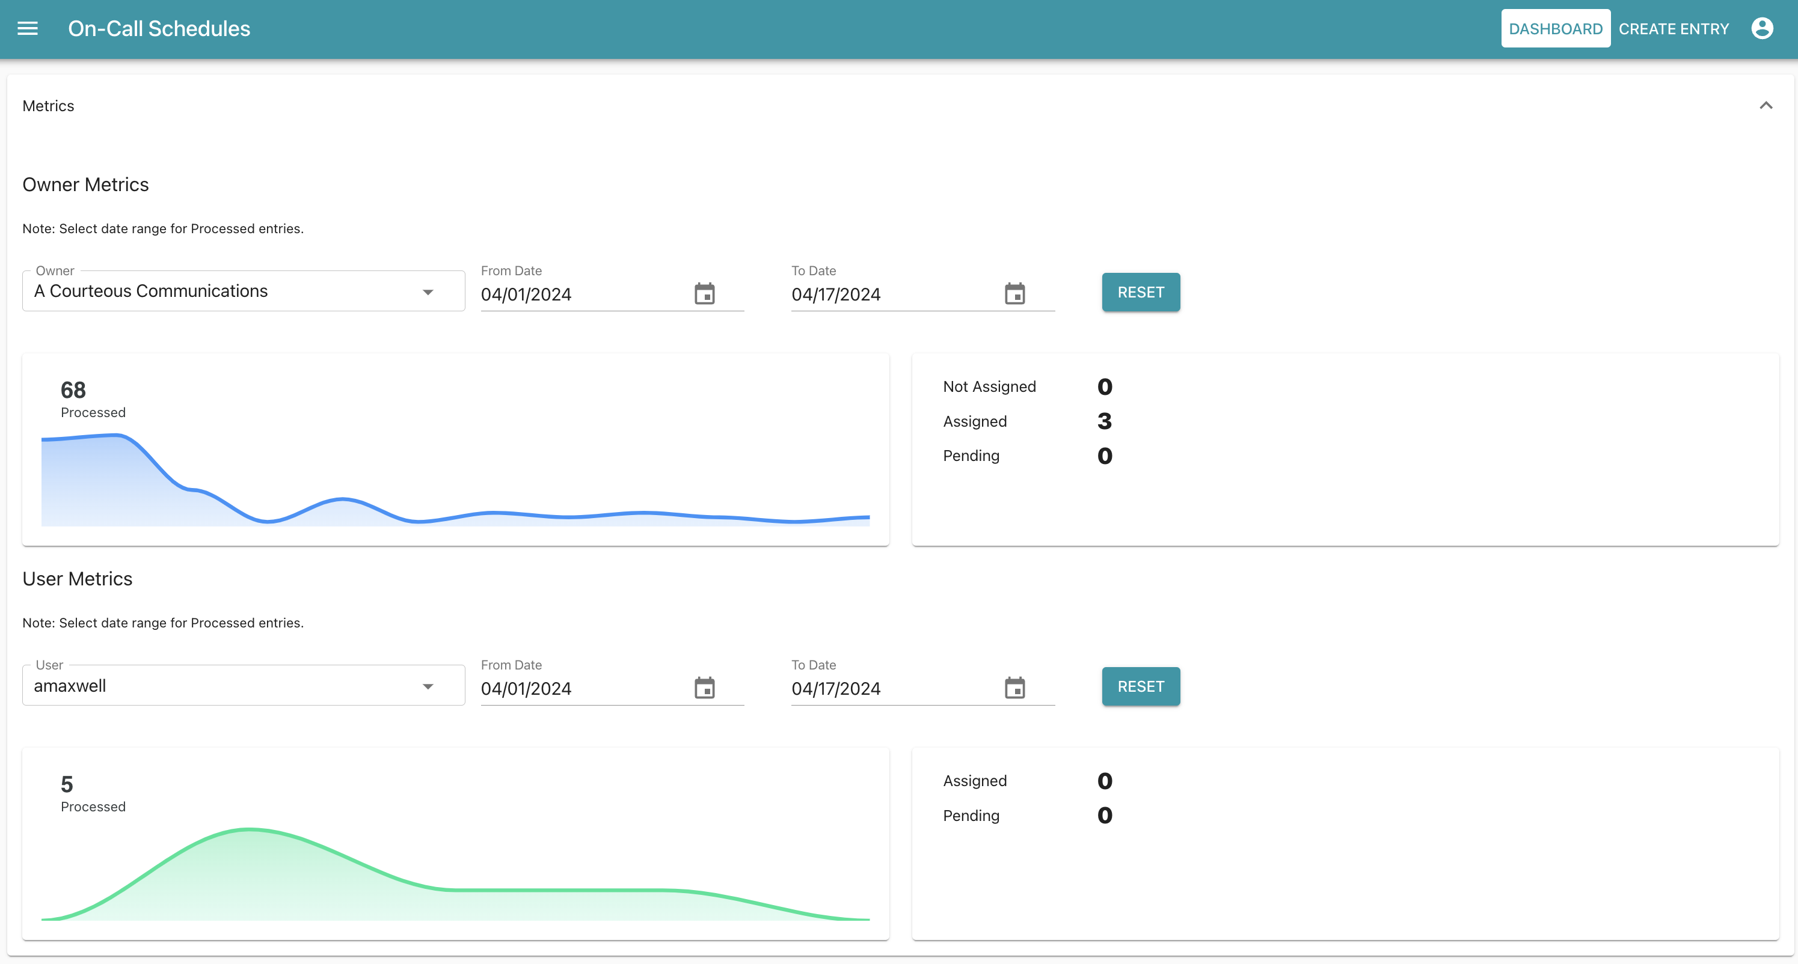Click the Owner Metrics Assigned value 3
The height and width of the screenshot is (964, 1798).
tap(1104, 421)
